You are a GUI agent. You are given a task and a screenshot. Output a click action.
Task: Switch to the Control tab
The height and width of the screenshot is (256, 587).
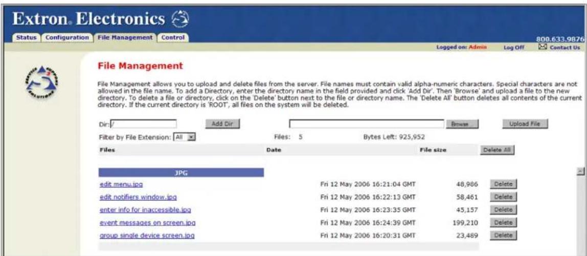[x=173, y=37]
